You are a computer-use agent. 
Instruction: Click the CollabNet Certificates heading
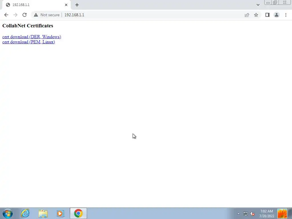point(28,26)
